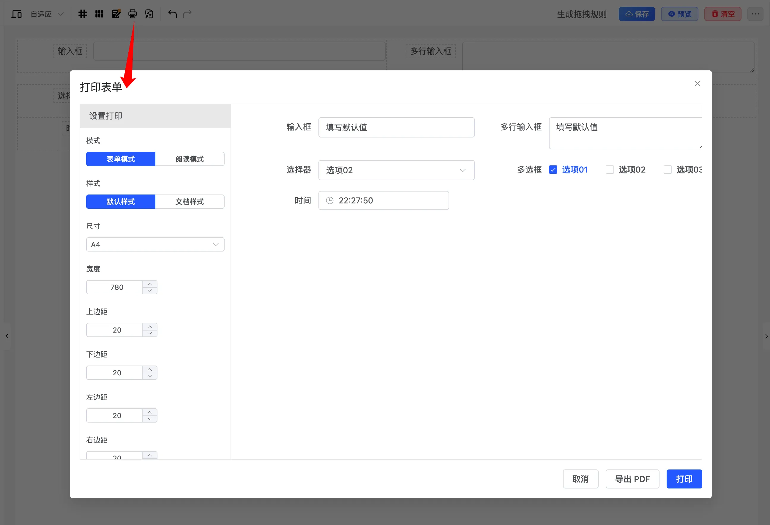Open the grid layout tool icon

83,14
